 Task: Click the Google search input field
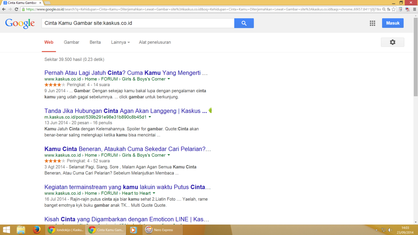[x=138, y=23]
